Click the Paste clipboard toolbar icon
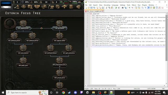Screen dimensions: 168x95 [x=112, y=8]
